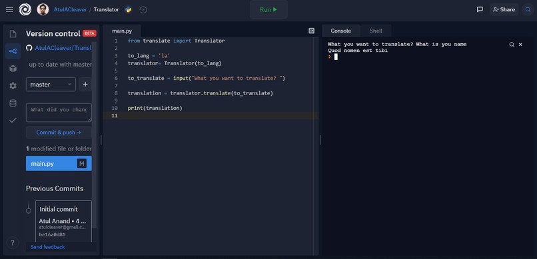The width and height of the screenshot is (537, 259).
Task: Click the divider handle between editor and console
Action: (x=320, y=140)
